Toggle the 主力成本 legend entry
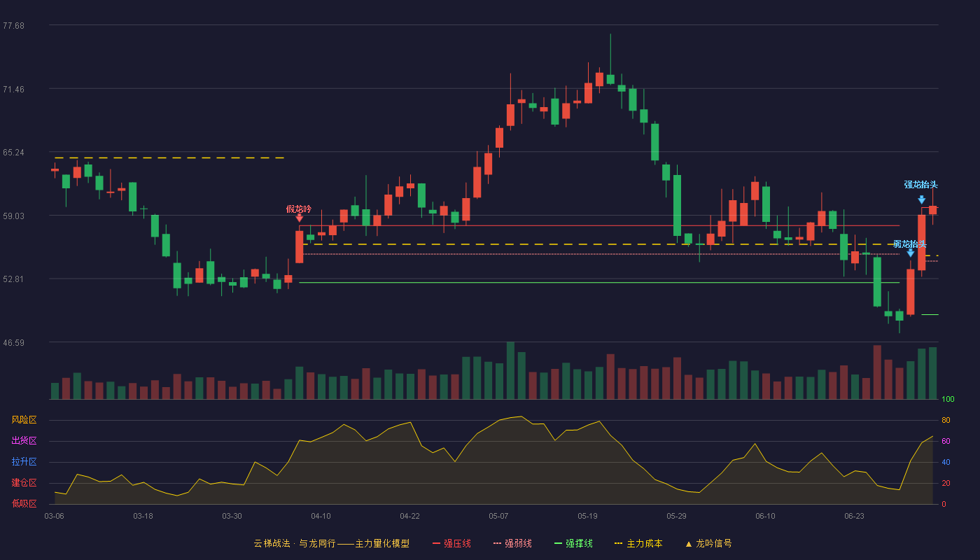This screenshot has width=980, height=560. (638, 543)
